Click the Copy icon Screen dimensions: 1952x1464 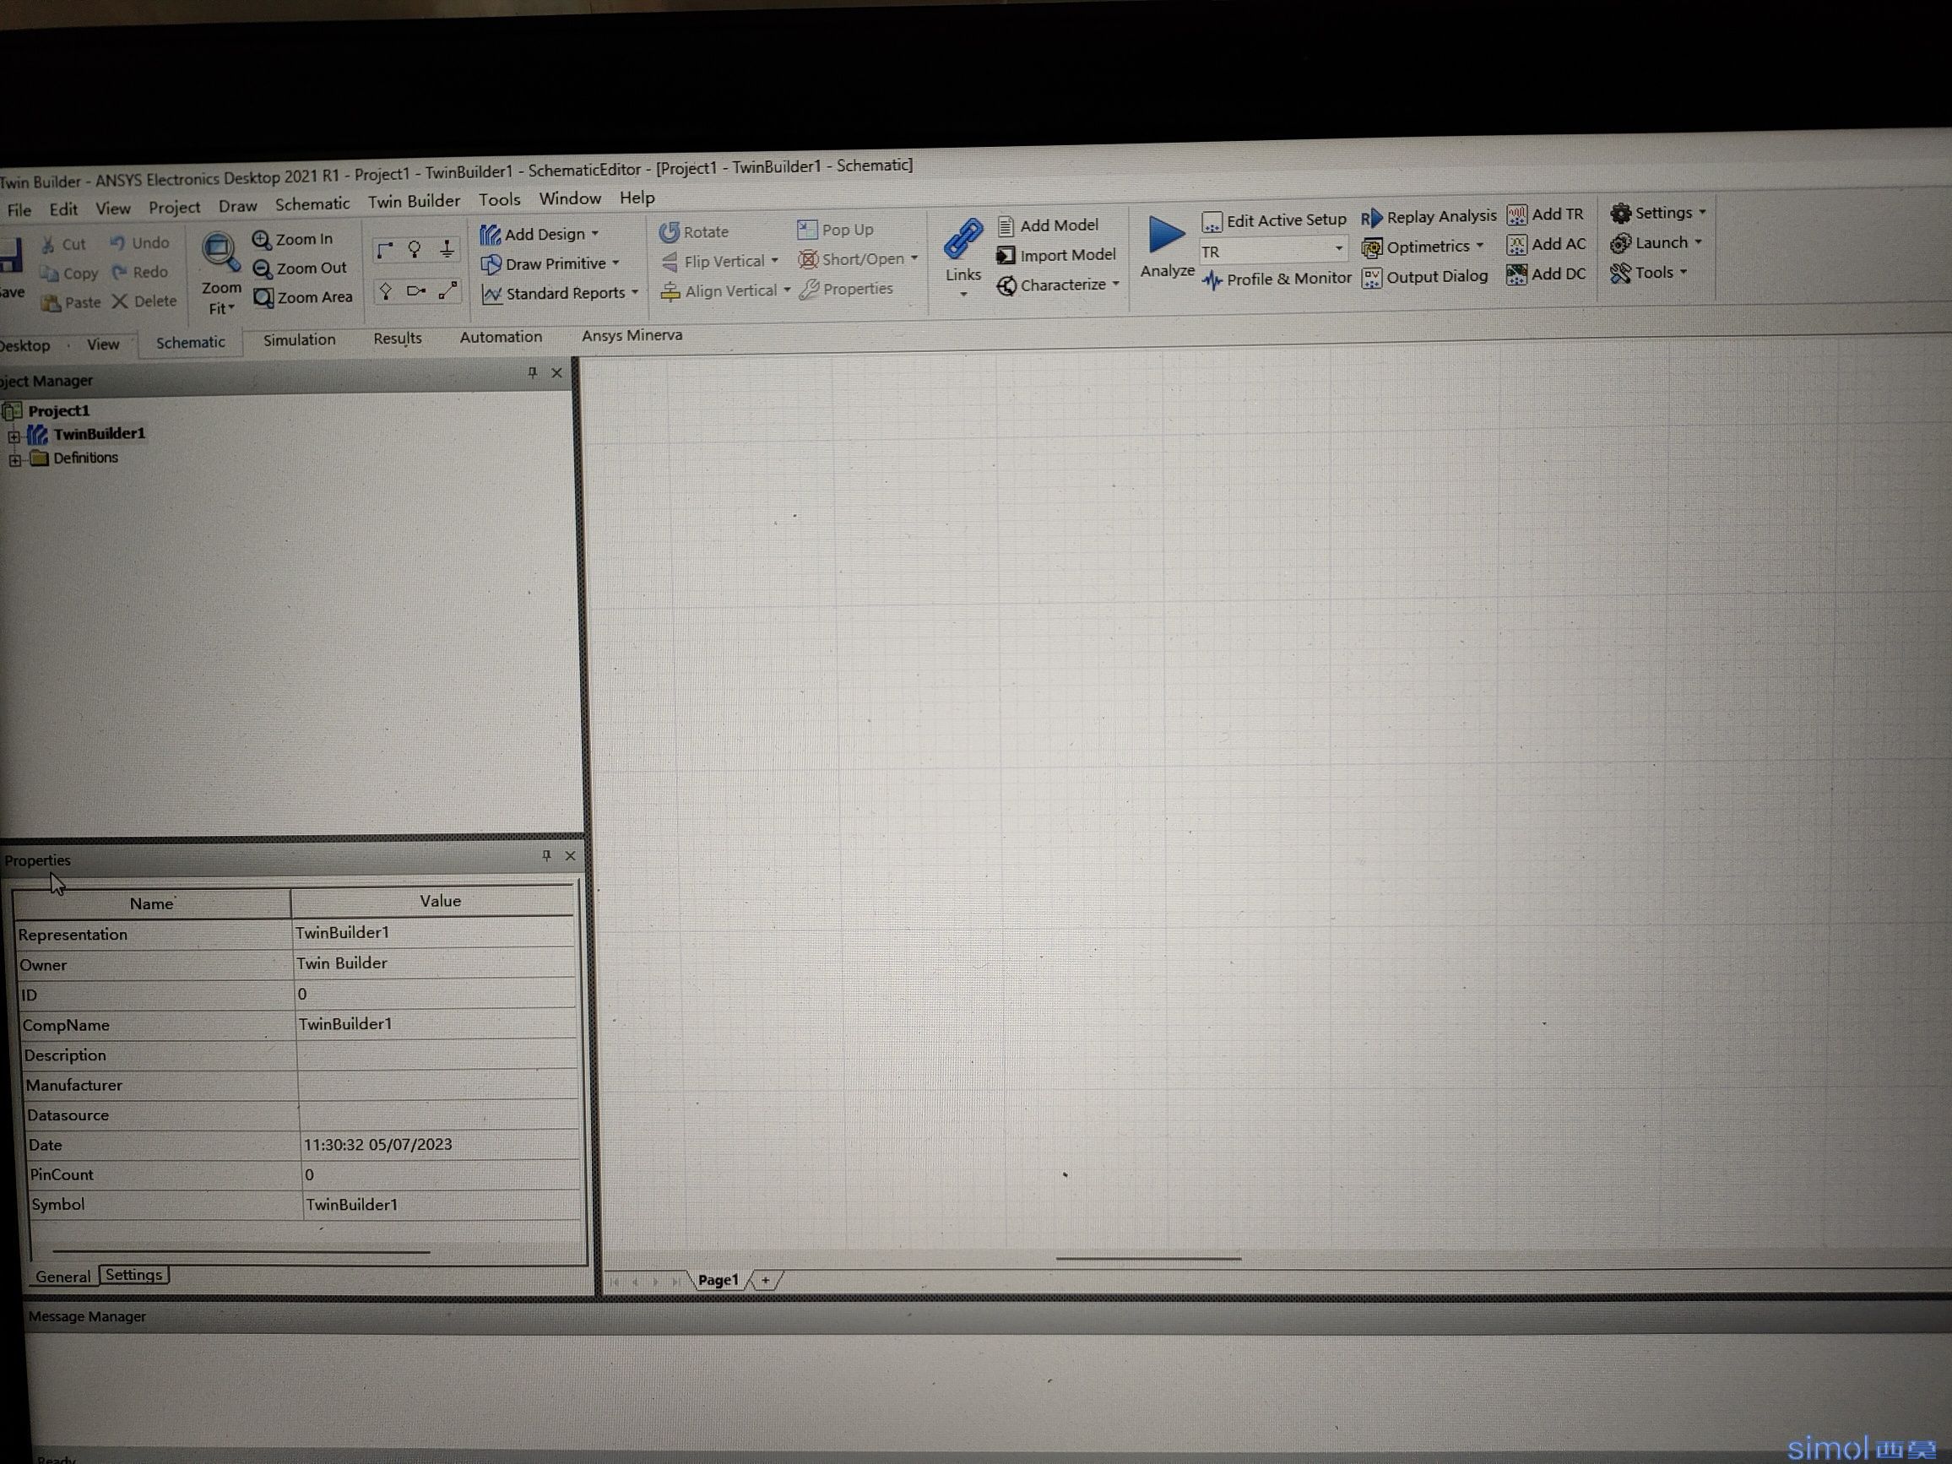point(50,274)
